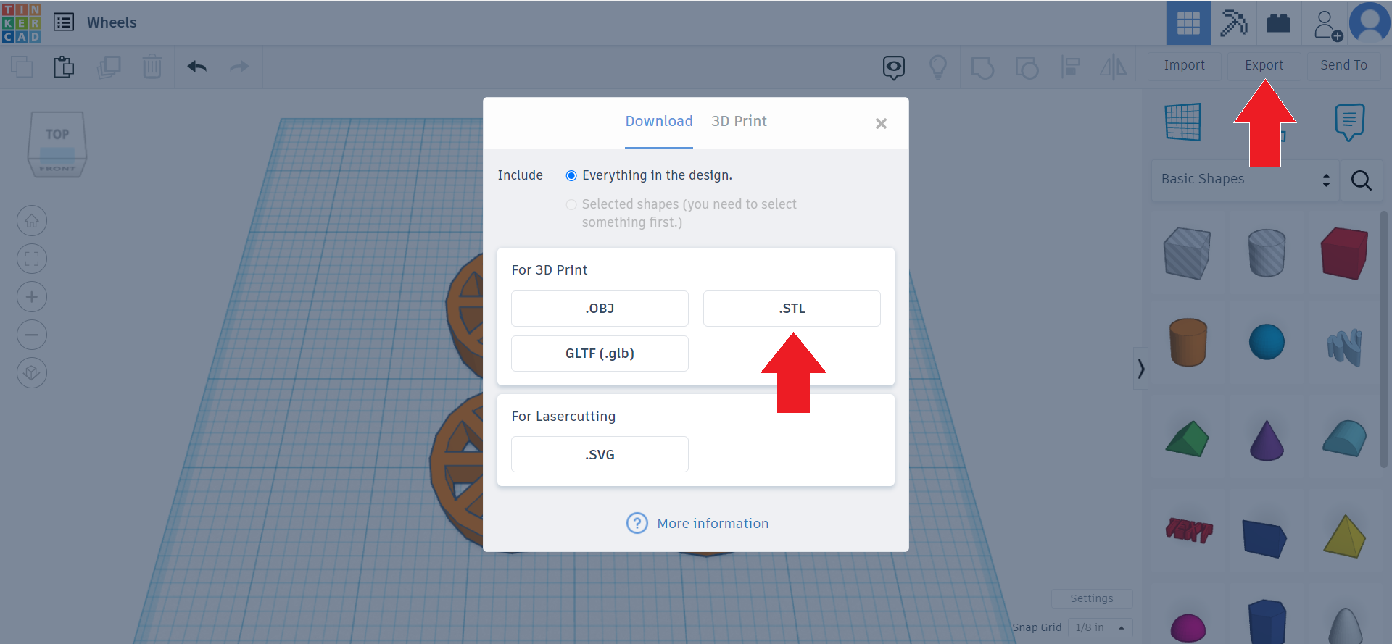The width and height of the screenshot is (1392, 644).
Task: Toggle the orthographic perspective view cube button
Action: (x=32, y=373)
